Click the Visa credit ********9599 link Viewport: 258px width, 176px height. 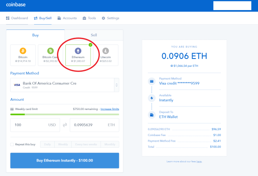tap(179, 84)
